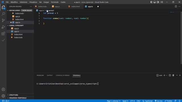182x102 pixels.
Task: Open index.html in CORSO_TYPESCRIPT folder
Action: 18,35
